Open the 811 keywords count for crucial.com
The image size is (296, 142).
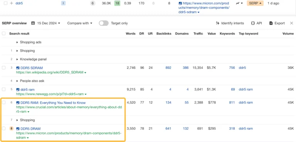click(x=232, y=103)
